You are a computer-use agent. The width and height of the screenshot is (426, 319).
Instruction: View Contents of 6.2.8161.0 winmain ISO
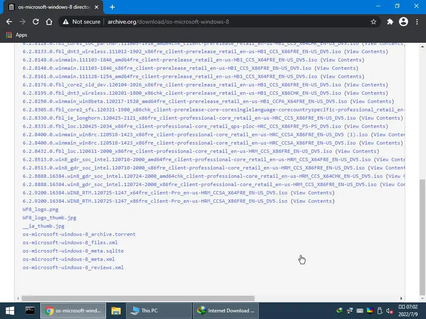(342, 76)
